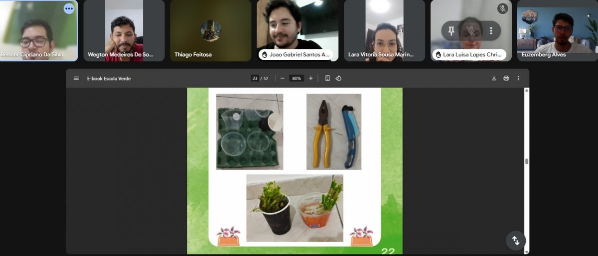Click the zoom in plus icon
Viewport: 598px width, 256px height.
[x=311, y=78]
